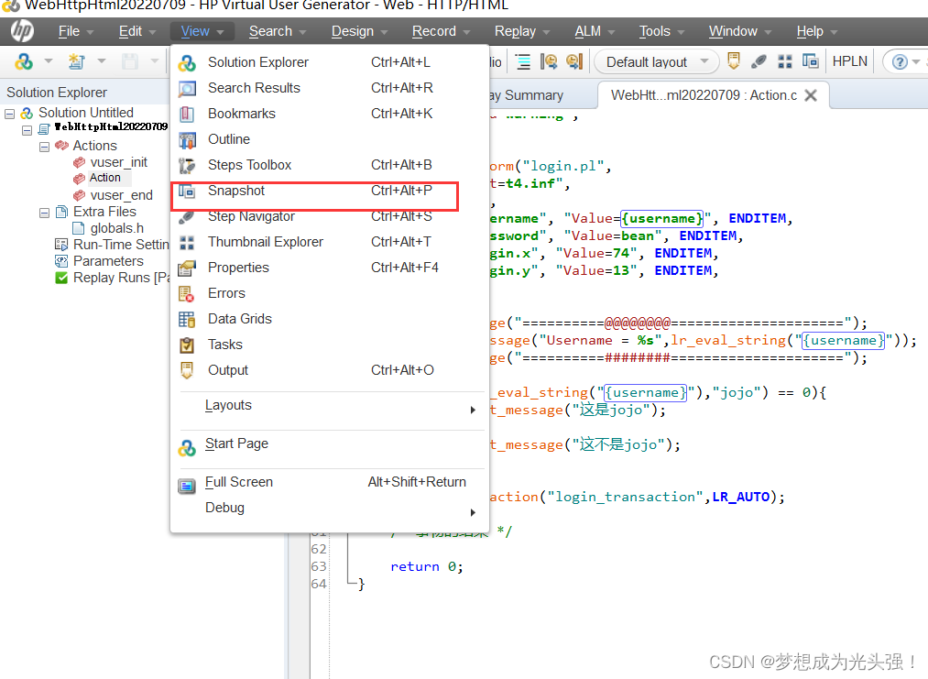Show the Errors pane
Viewport: 928px width, 679px height.
(x=329, y=293)
